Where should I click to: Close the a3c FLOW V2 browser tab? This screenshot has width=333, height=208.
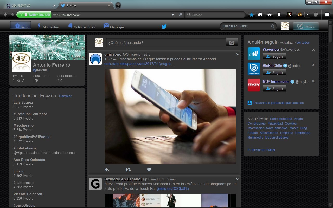coord(54,5)
